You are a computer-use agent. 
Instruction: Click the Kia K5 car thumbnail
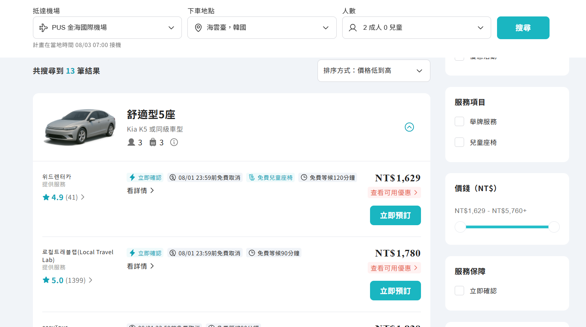pos(80,127)
